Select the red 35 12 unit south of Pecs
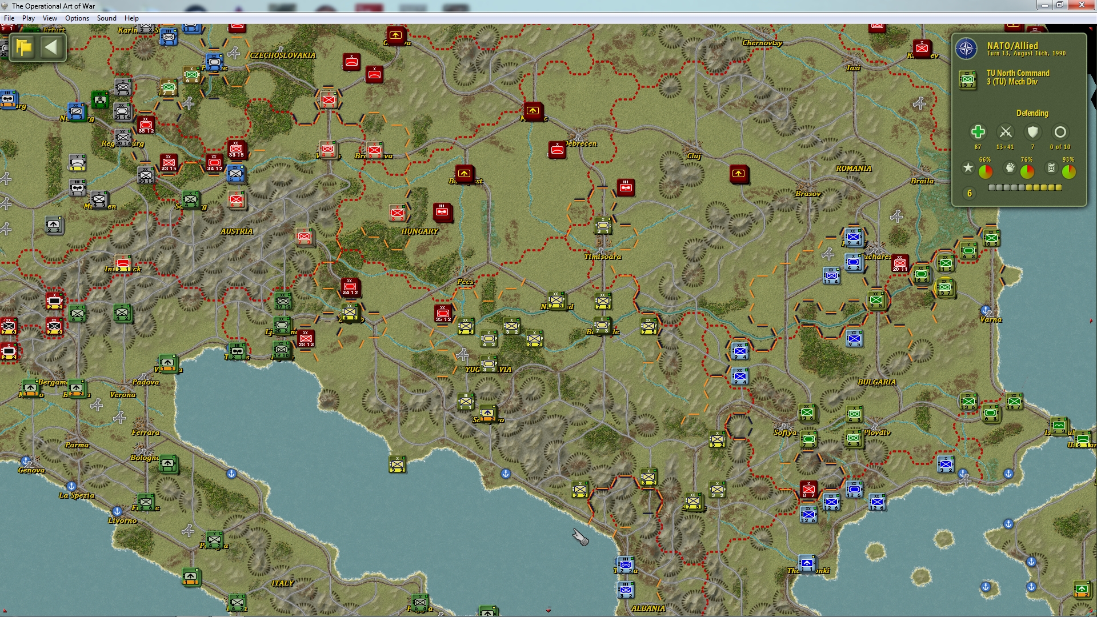Image resolution: width=1097 pixels, height=617 pixels. (443, 313)
